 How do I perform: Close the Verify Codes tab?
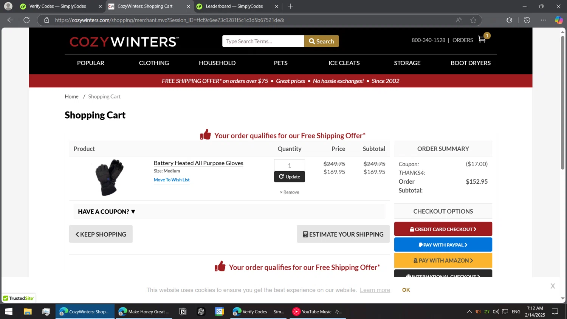pos(100,6)
